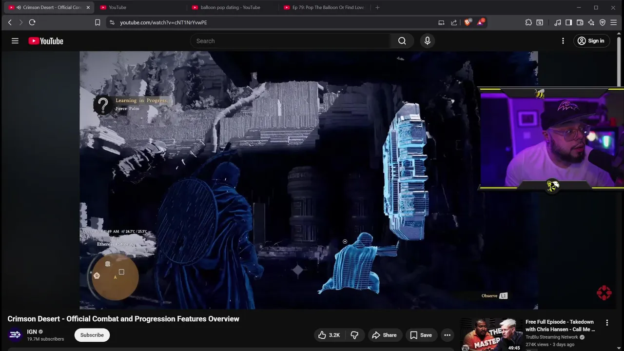Open Brave Rewards triangle icon
This screenshot has height=351, width=624.
[x=481, y=22]
